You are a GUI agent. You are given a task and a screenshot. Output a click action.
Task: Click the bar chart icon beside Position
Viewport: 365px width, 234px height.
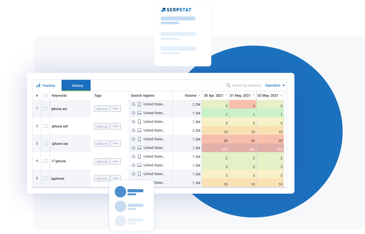38,85
